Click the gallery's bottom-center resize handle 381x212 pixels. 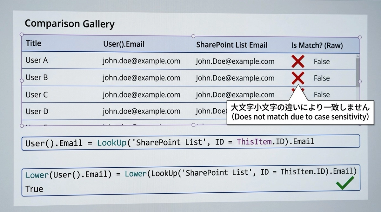pos(193,125)
